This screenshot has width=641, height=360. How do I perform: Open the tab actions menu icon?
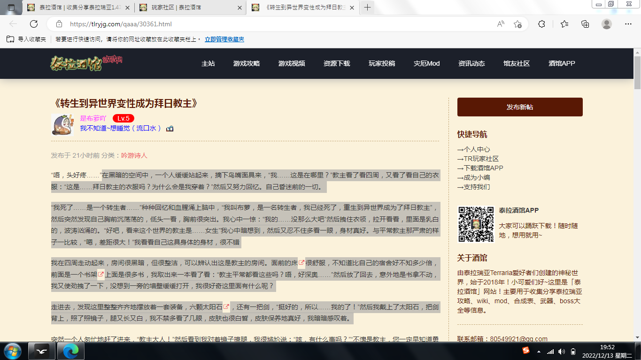11,8
